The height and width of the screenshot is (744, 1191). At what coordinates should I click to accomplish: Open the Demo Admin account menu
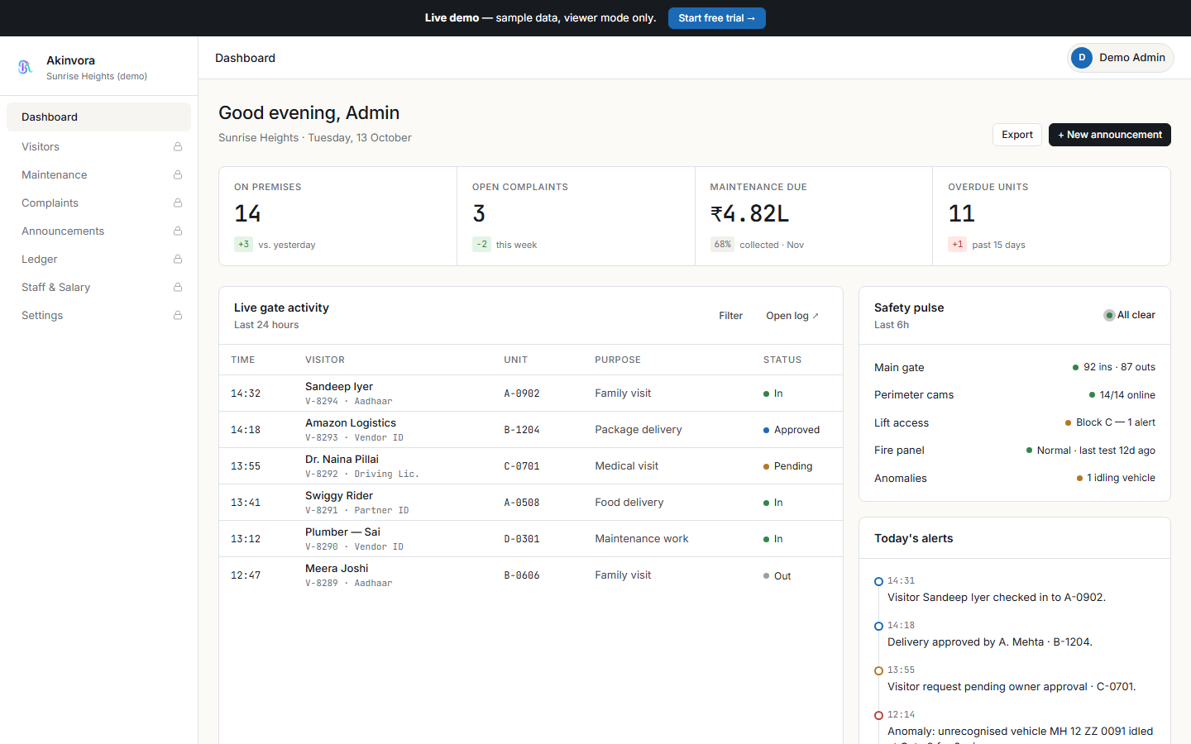pyautogui.click(x=1120, y=58)
